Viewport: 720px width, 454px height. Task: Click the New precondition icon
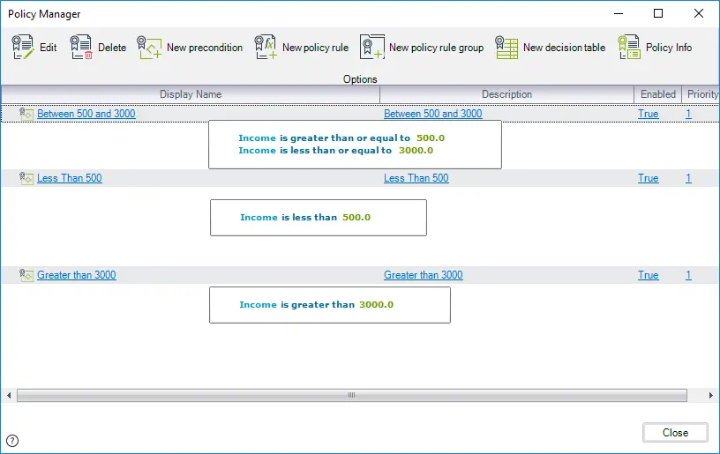coord(149,48)
